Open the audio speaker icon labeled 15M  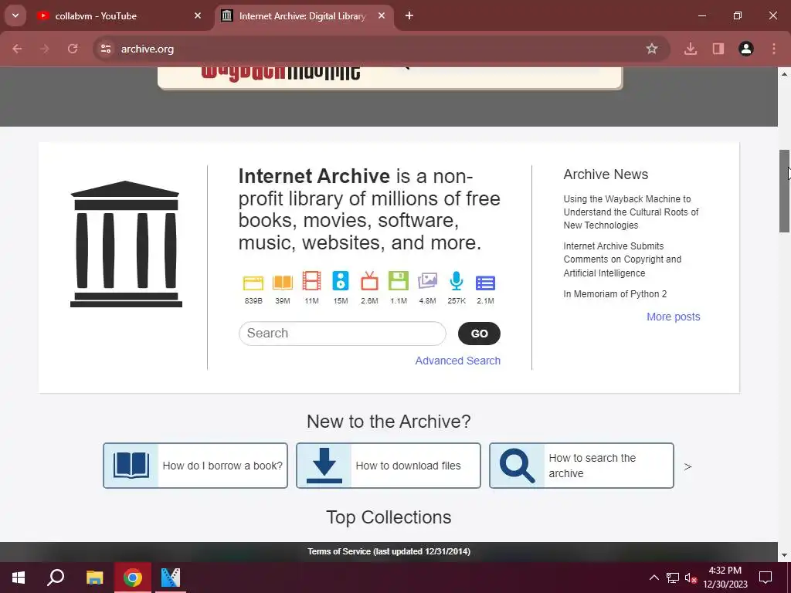pos(341,281)
